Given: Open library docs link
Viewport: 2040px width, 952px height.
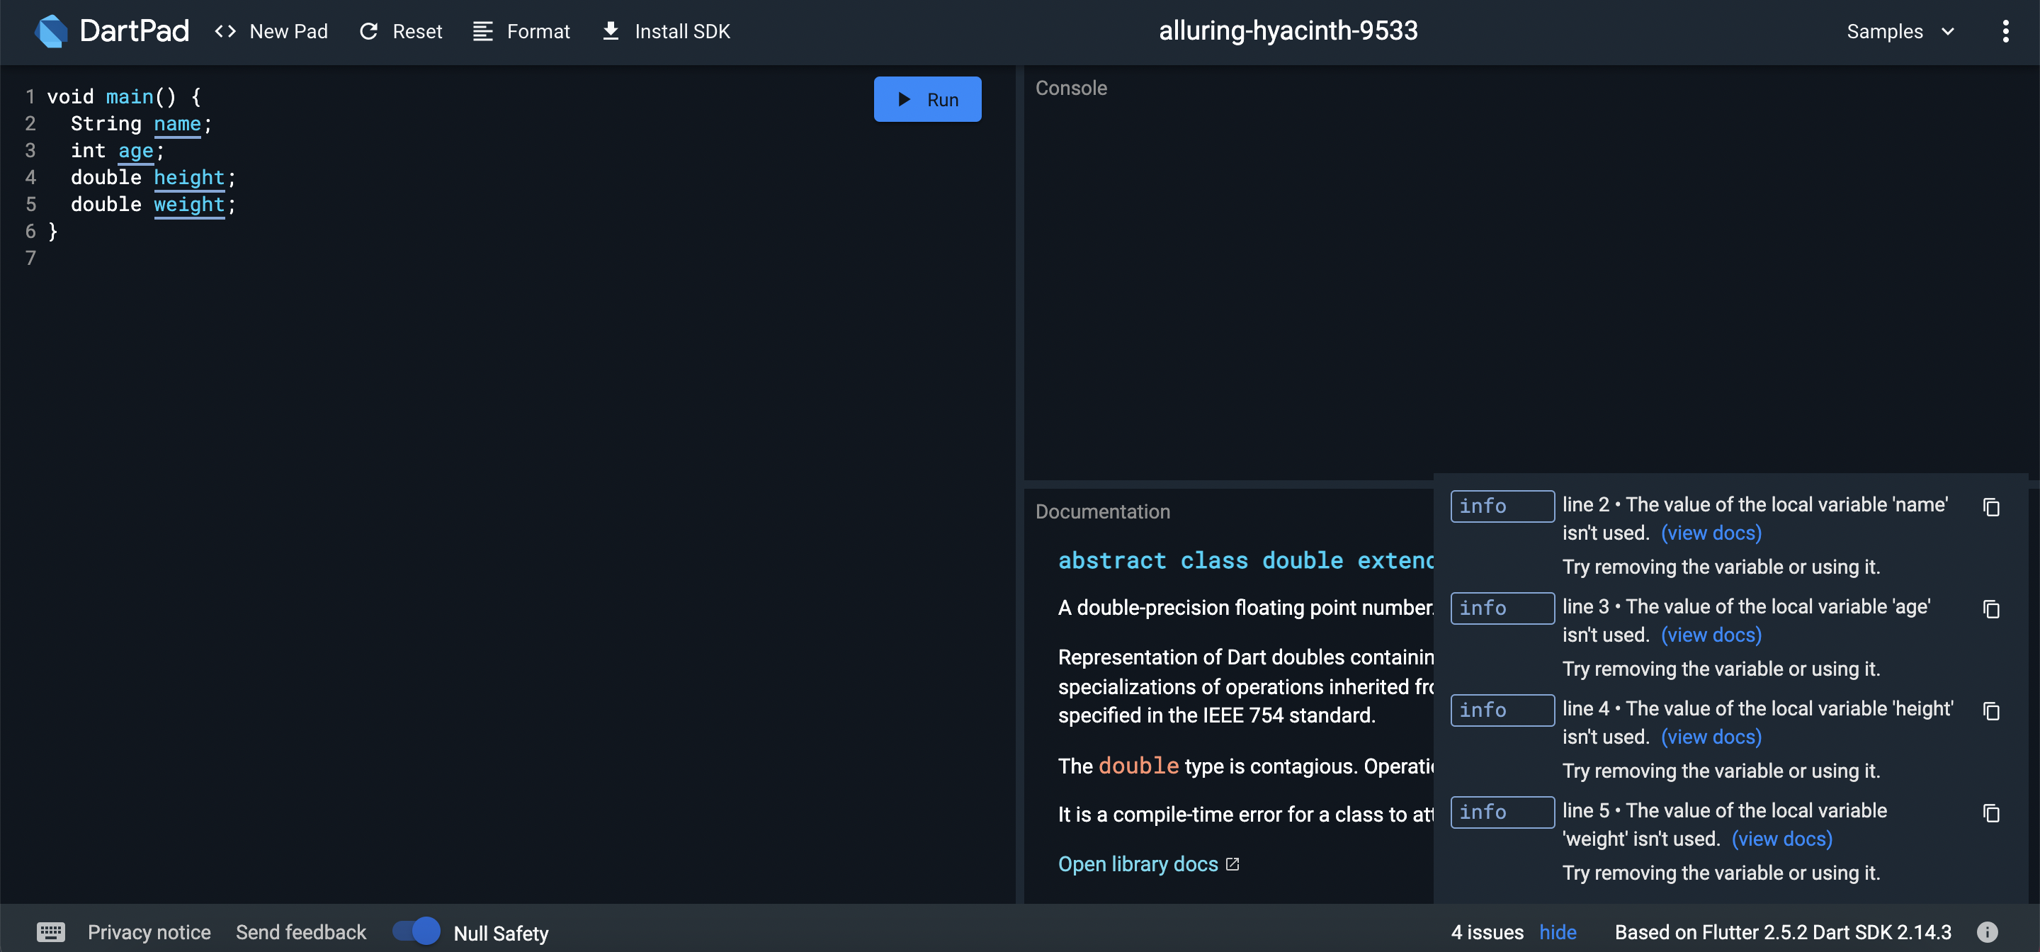Looking at the screenshot, I should 1138,864.
